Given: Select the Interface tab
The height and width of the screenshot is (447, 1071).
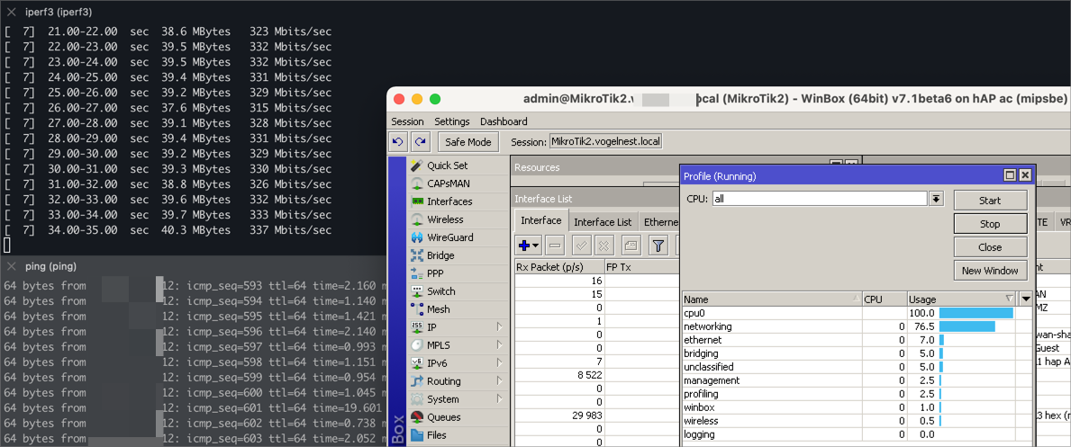Looking at the screenshot, I should 541,220.
